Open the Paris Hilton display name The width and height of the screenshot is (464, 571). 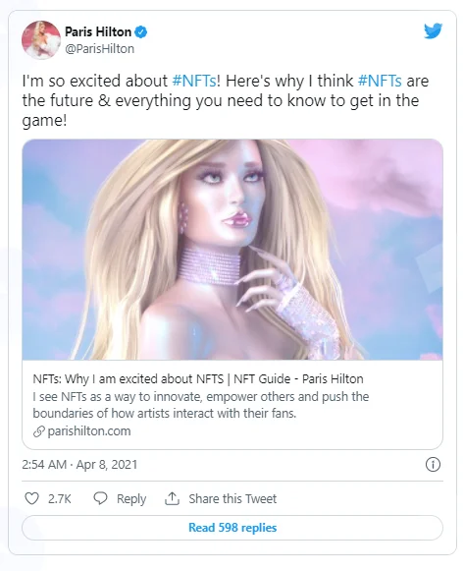pyautogui.click(x=98, y=32)
